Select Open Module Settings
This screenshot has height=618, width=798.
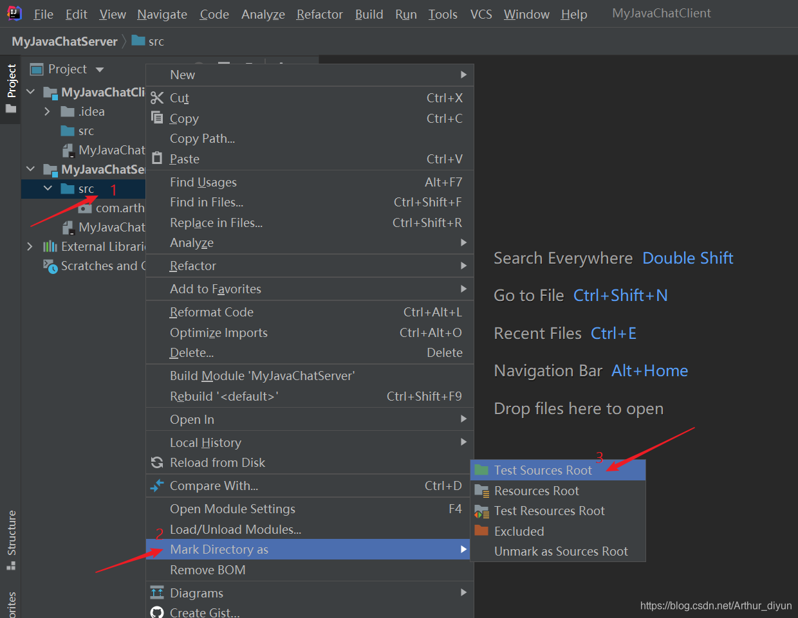(310, 509)
